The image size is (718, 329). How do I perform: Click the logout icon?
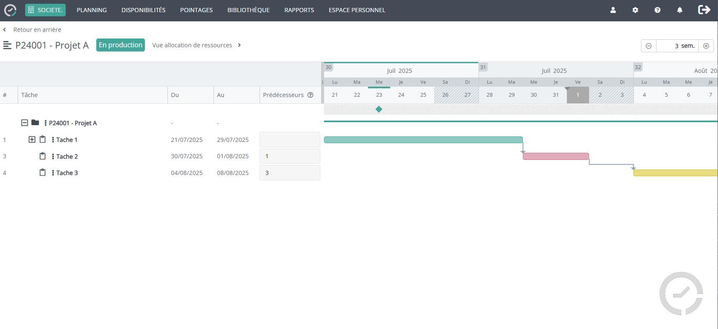[x=704, y=10]
